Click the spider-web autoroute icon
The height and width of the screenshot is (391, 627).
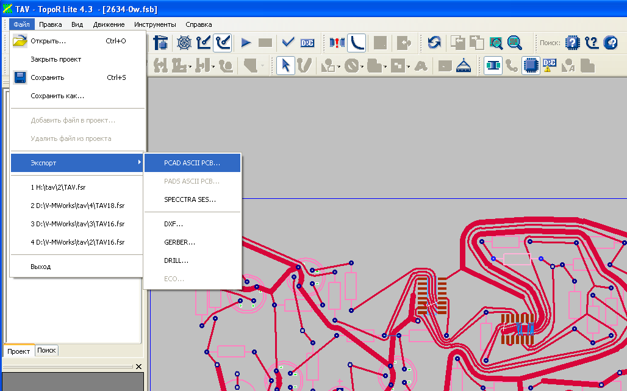(184, 42)
